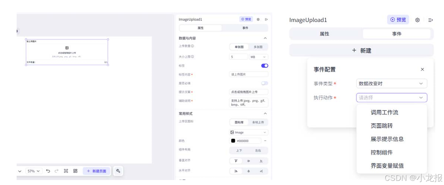444x185 pixels.
Task: Collapse the 常用样式 section
Action: click(265, 114)
